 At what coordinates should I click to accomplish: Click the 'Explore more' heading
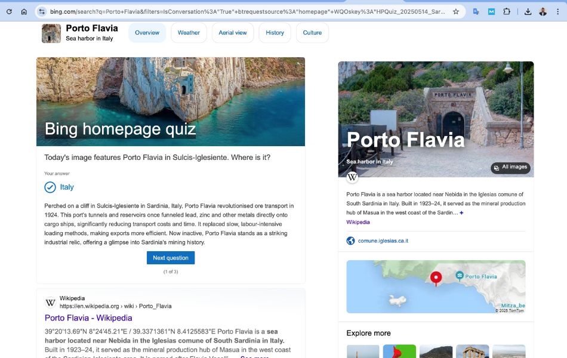click(368, 333)
